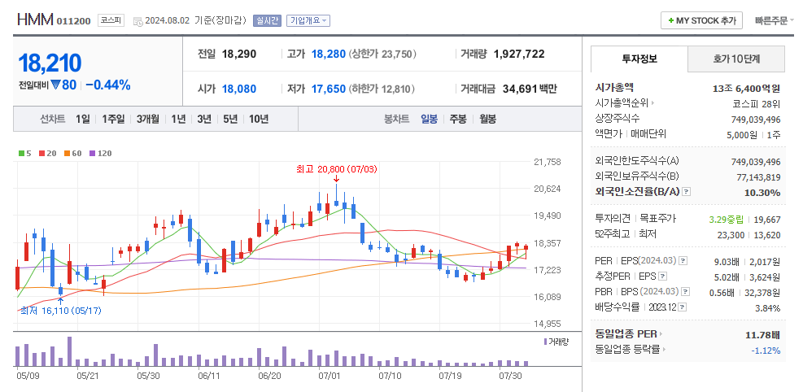Select the 일봉 daily candle chart
This screenshot has width=803, height=392.
[429, 120]
